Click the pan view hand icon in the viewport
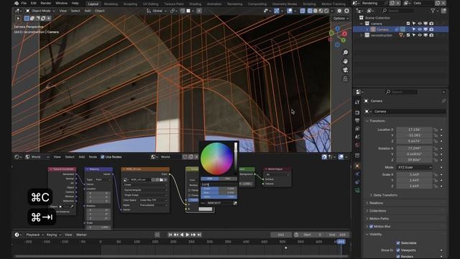The image size is (460, 259). [x=345, y=61]
